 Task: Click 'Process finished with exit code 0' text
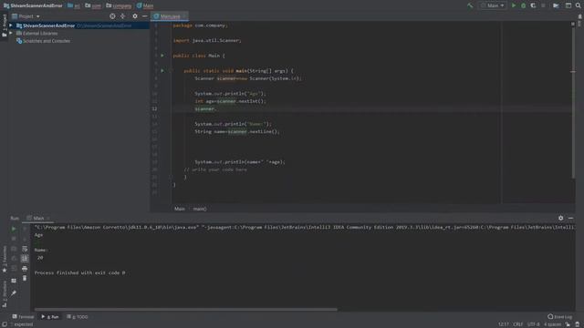coord(79,272)
